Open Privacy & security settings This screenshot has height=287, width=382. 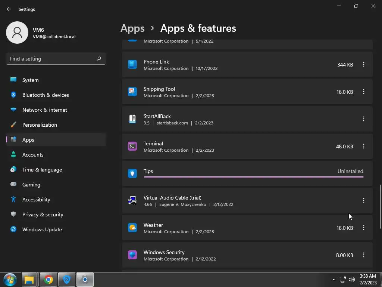coord(43,215)
